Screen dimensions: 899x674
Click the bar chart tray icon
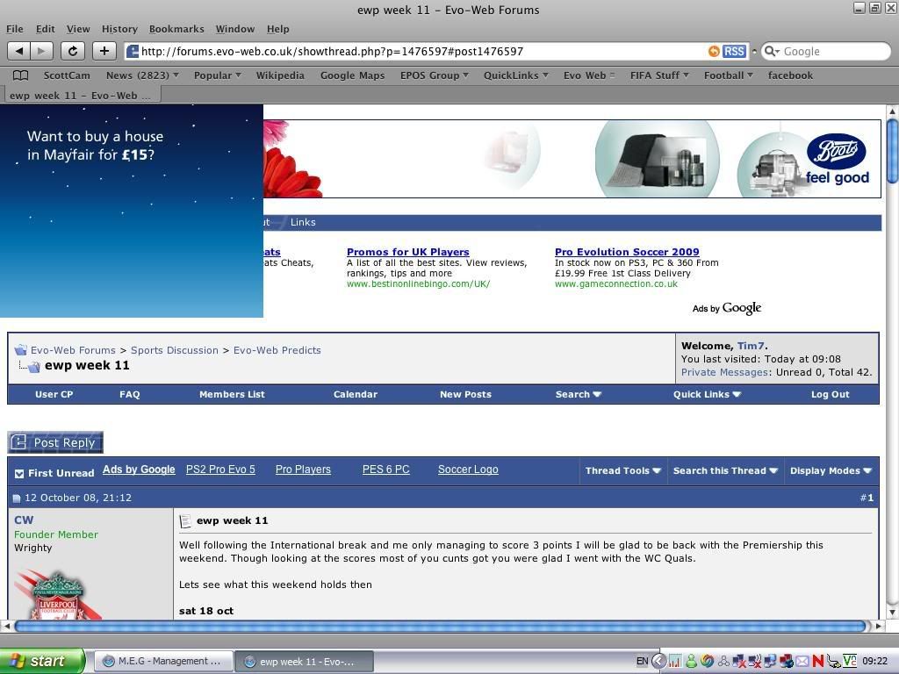point(675,661)
